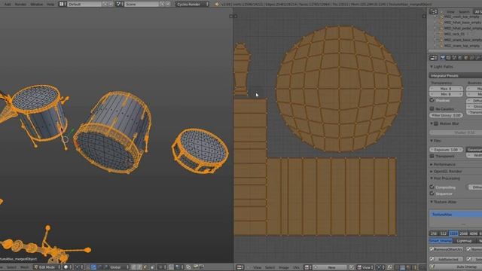
Task: Expand the OpenGL Render panel
Action: point(432,172)
